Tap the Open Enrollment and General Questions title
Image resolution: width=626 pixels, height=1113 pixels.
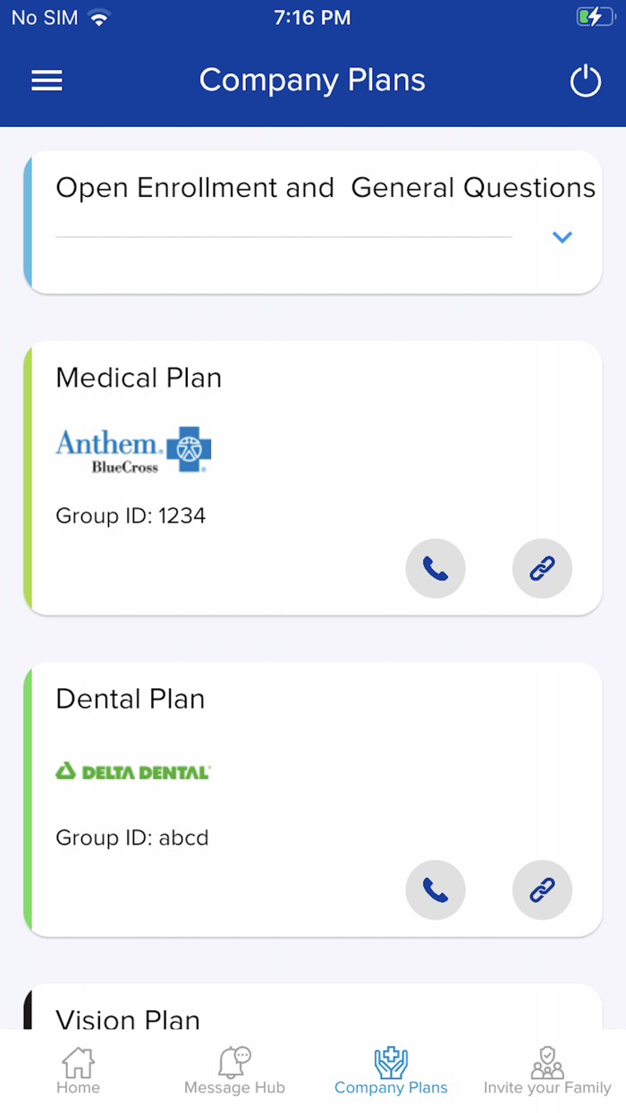325,188
